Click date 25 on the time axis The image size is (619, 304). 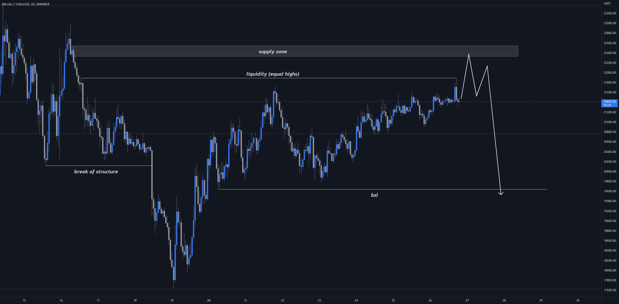click(x=393, y=300)
